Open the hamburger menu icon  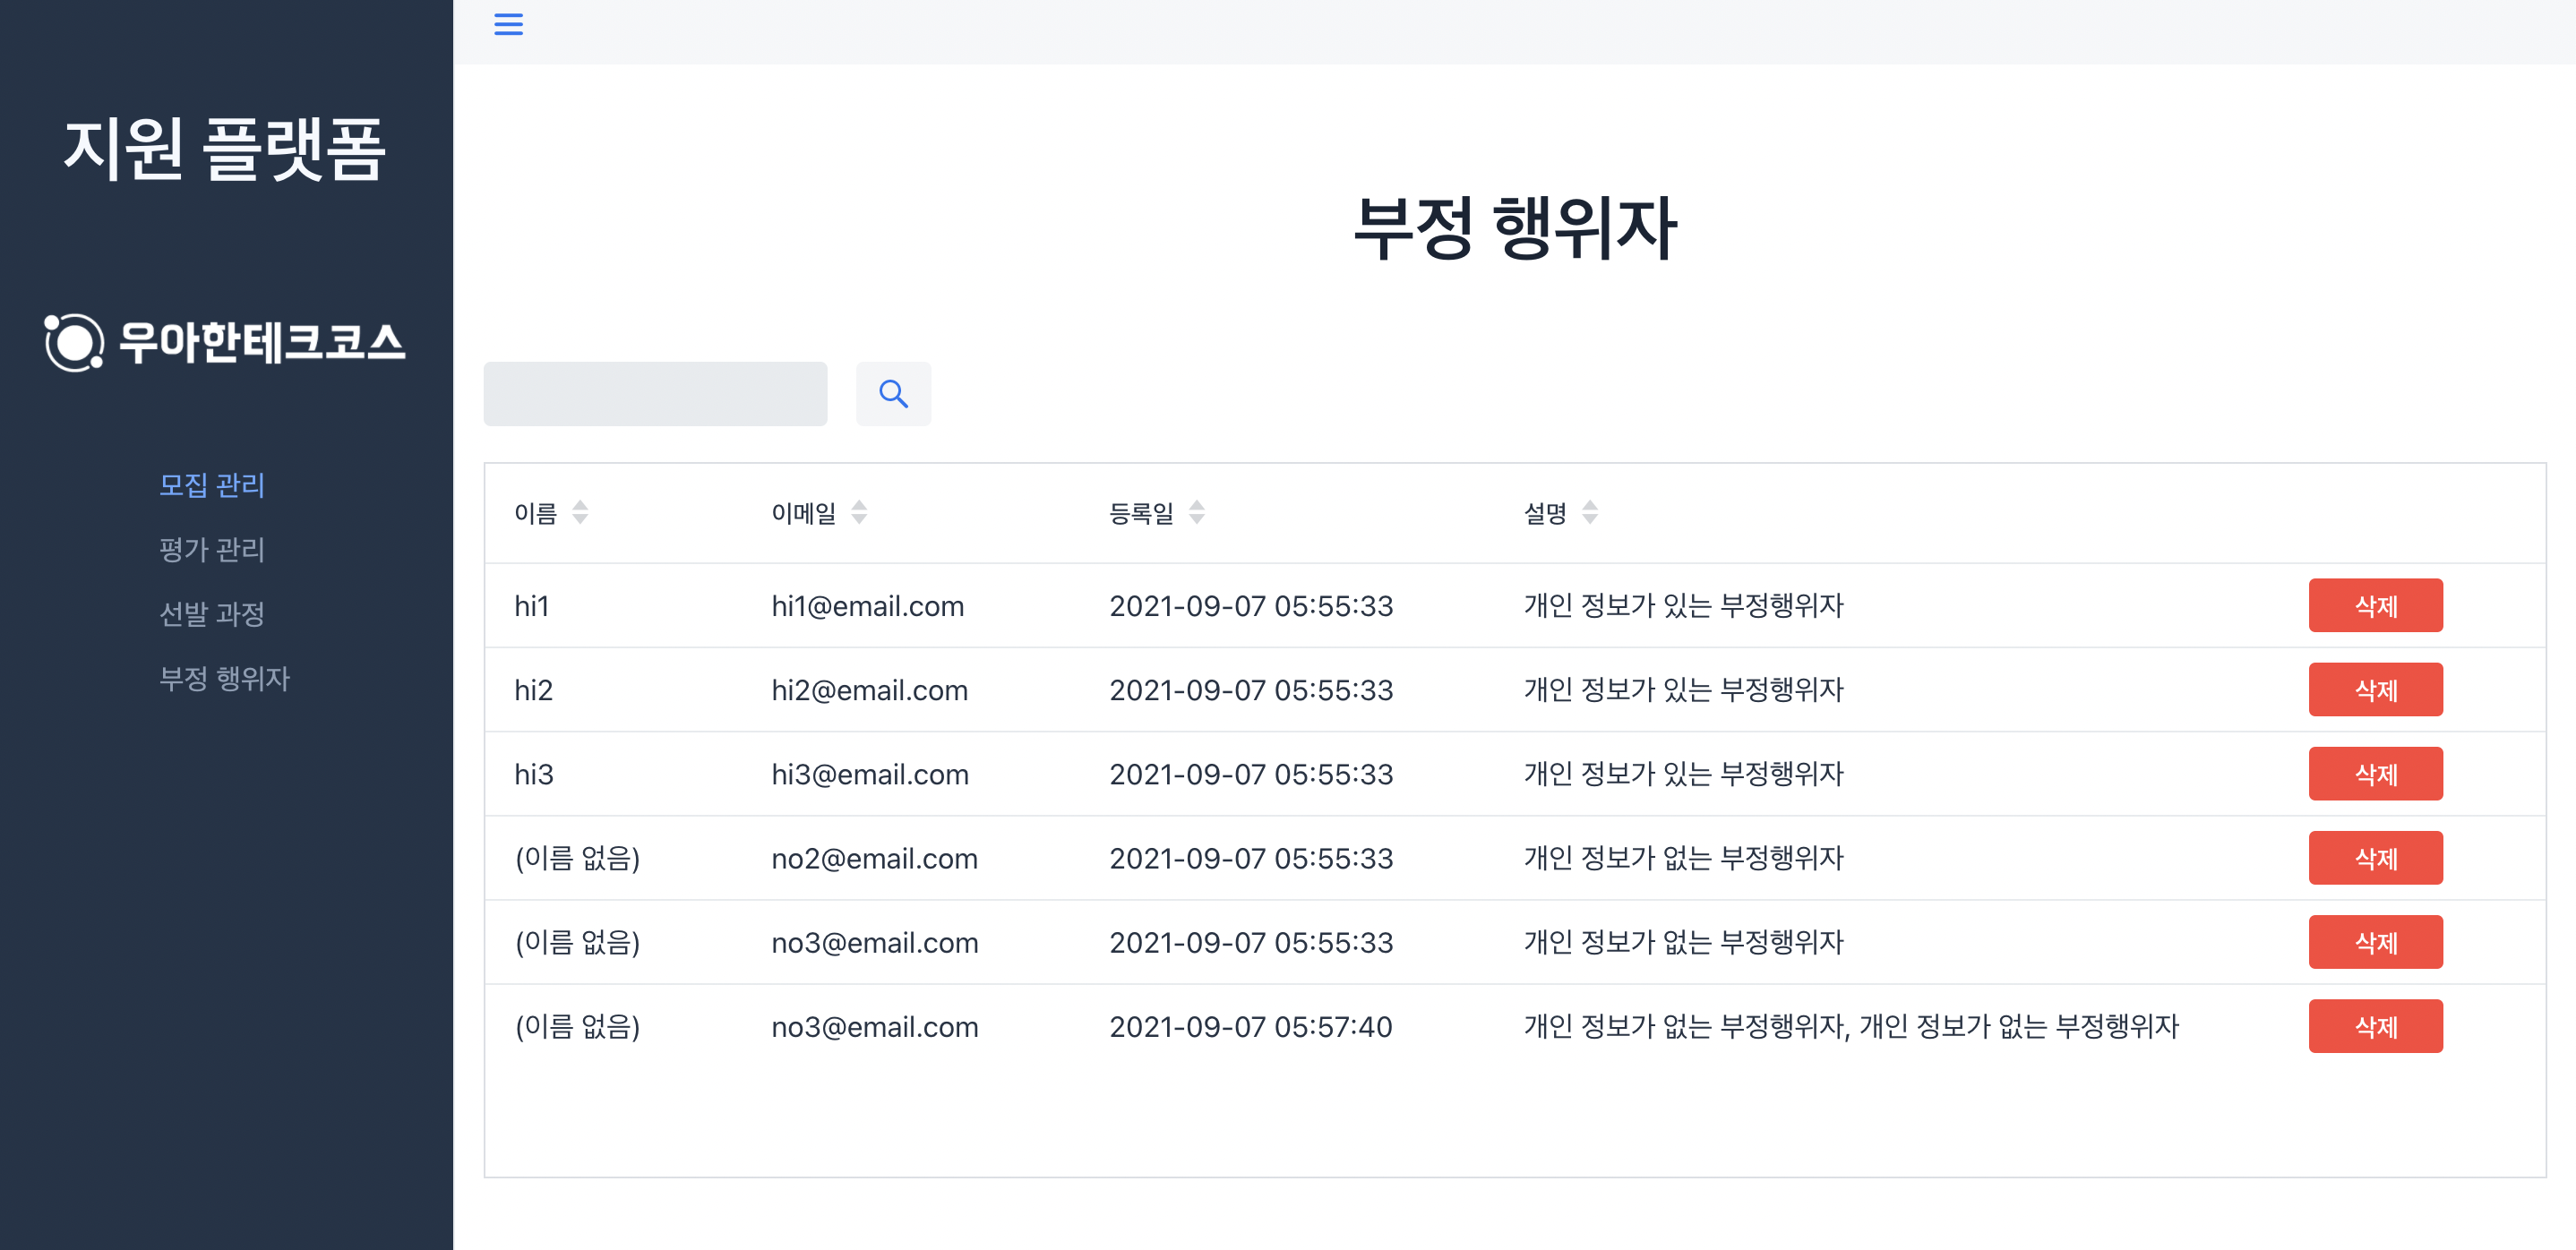(x=509, y=24)
